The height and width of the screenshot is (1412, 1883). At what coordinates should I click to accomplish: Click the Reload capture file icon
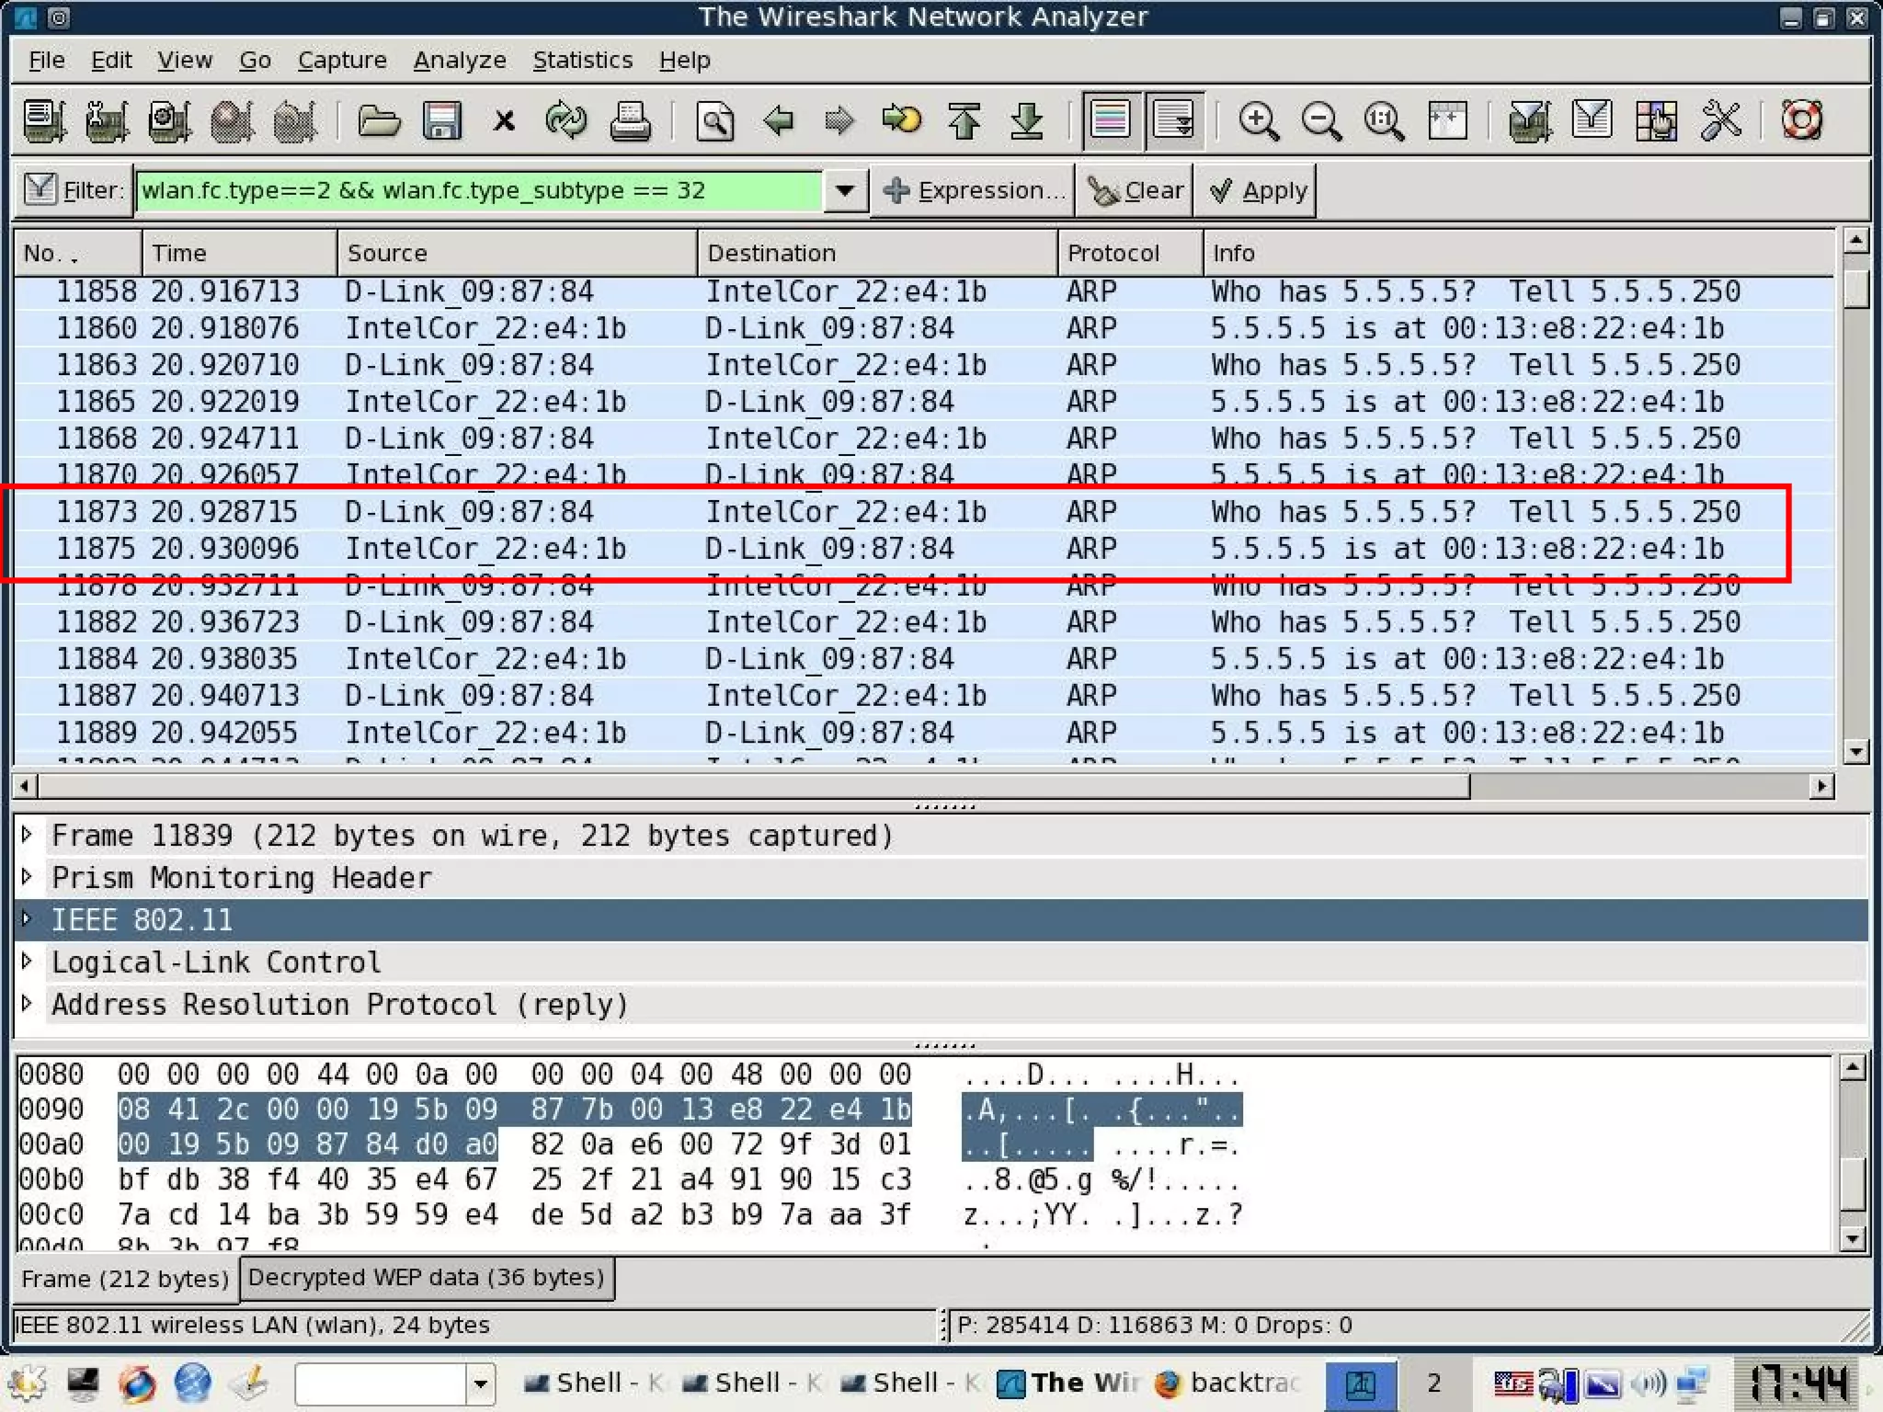(x=565, y=120)
